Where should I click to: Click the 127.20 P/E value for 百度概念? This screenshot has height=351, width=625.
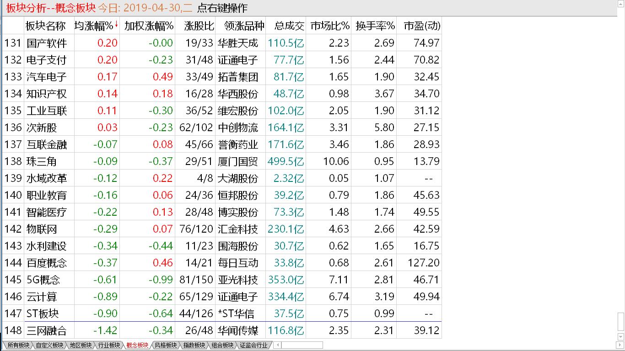(x=423, y=263)
